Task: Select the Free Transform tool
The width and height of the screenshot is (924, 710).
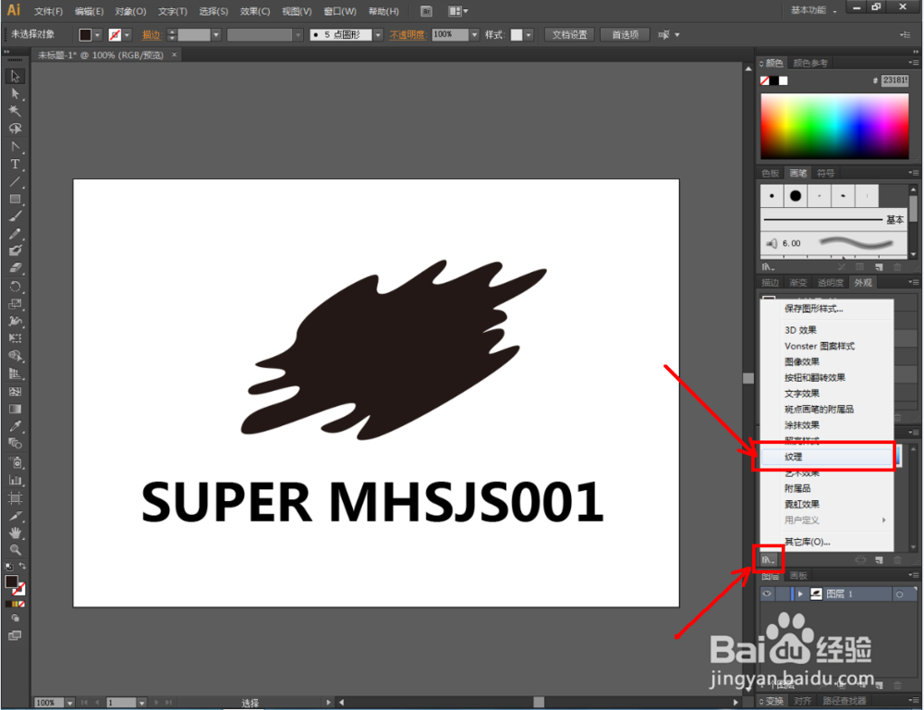Action: 15,338
